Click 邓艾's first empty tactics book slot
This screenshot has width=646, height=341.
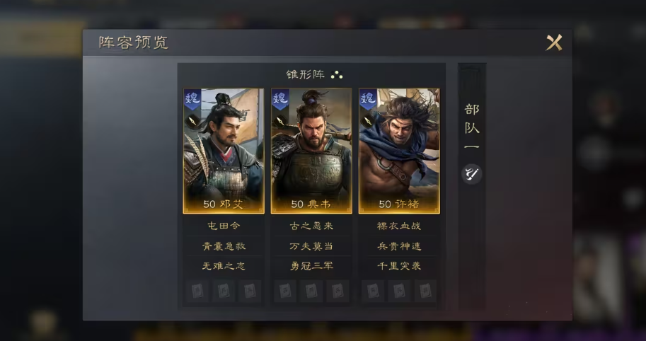point(197,291)
